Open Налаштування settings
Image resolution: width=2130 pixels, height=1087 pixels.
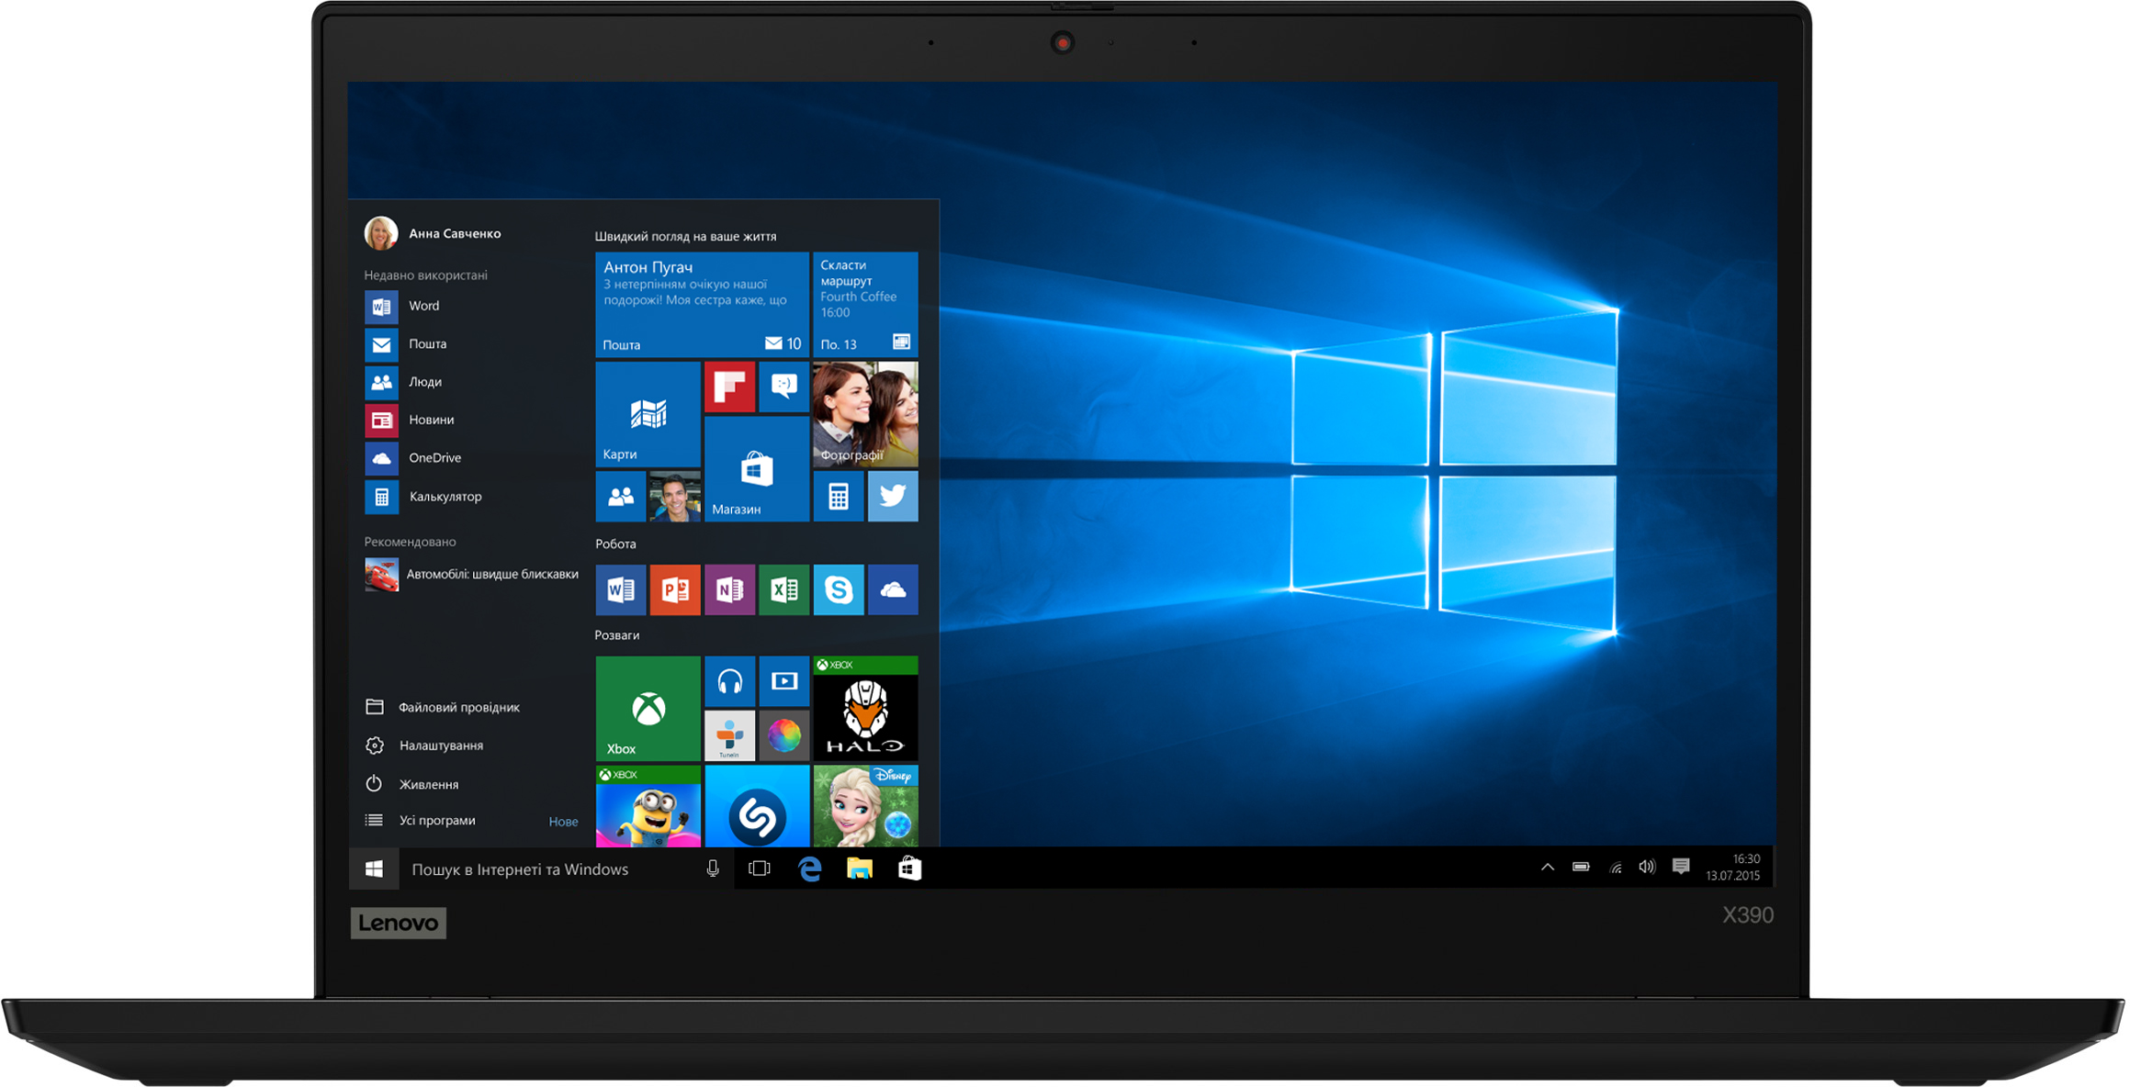[x=441, y=745]
